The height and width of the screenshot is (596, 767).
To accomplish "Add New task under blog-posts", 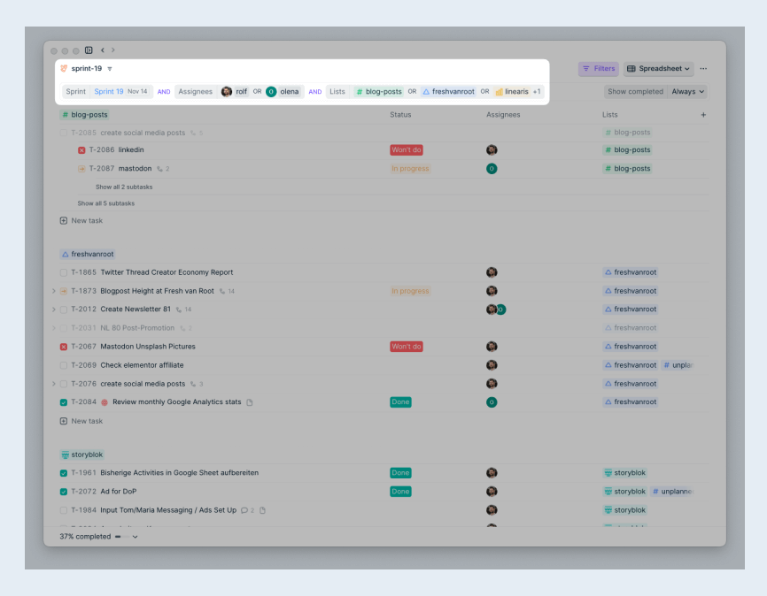I will click(81, 221).
